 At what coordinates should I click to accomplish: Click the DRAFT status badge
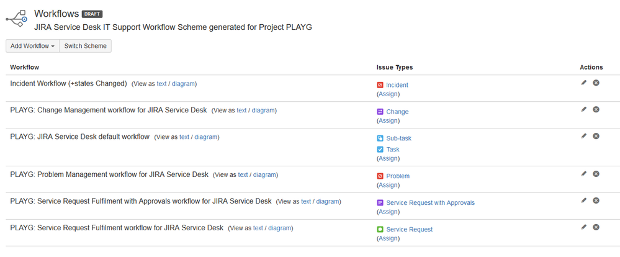(92, 14)
